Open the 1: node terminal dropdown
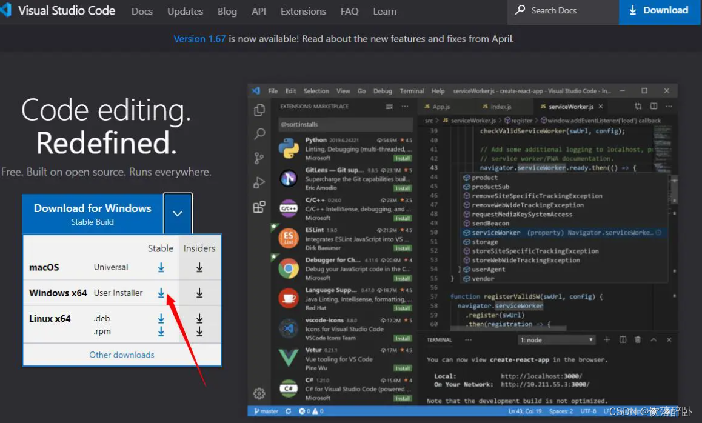Screen dimensions: 702x423 (x=557, y=340)
